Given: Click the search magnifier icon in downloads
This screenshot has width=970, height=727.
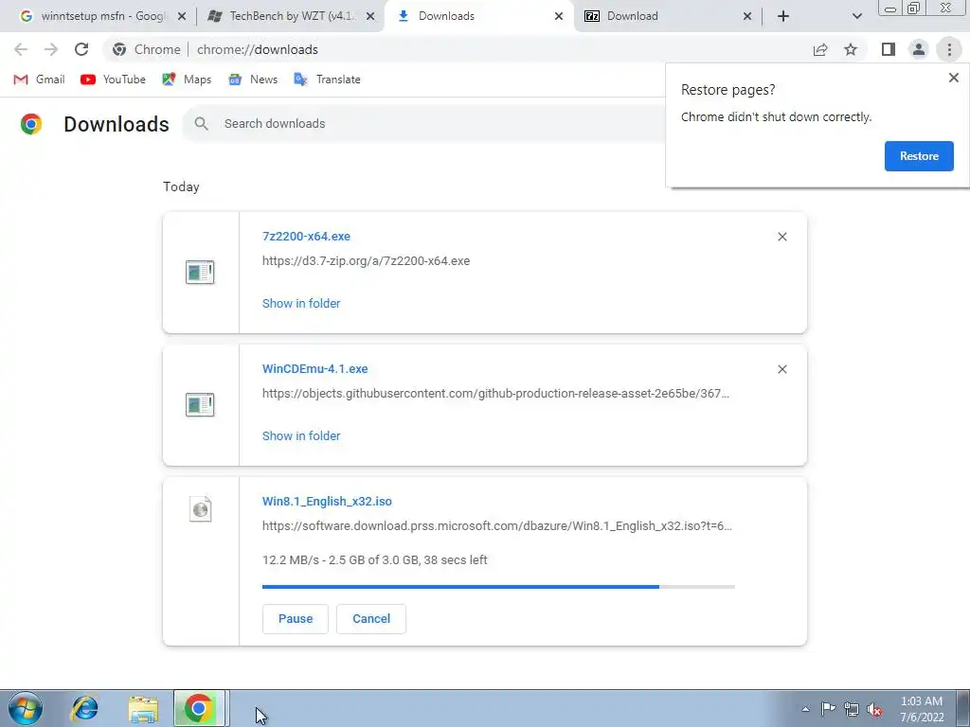Looking at the screenshot, I should pos(201,124).
